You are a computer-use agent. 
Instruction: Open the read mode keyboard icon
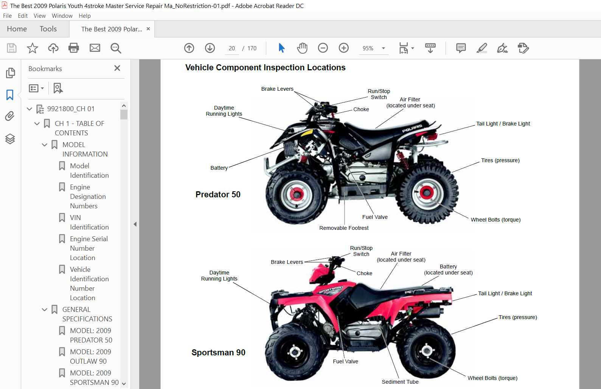[x=430, y=48]
